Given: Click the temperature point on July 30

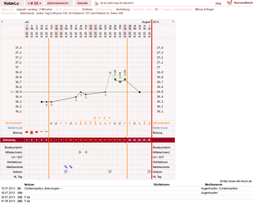Looking at the screenshot, I should (140, 92).
